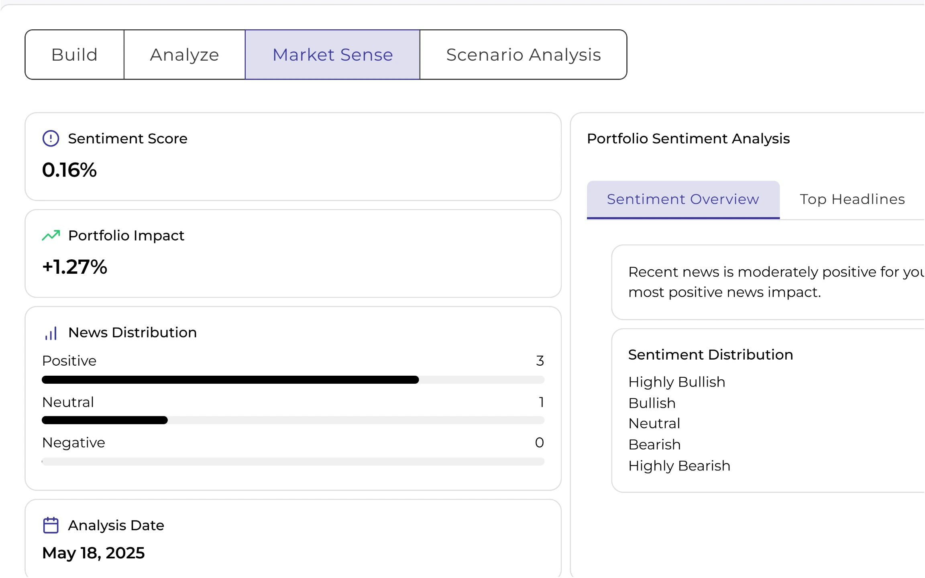
Task: Click the Positive news progress bar
Action: (x=293, y=380)
